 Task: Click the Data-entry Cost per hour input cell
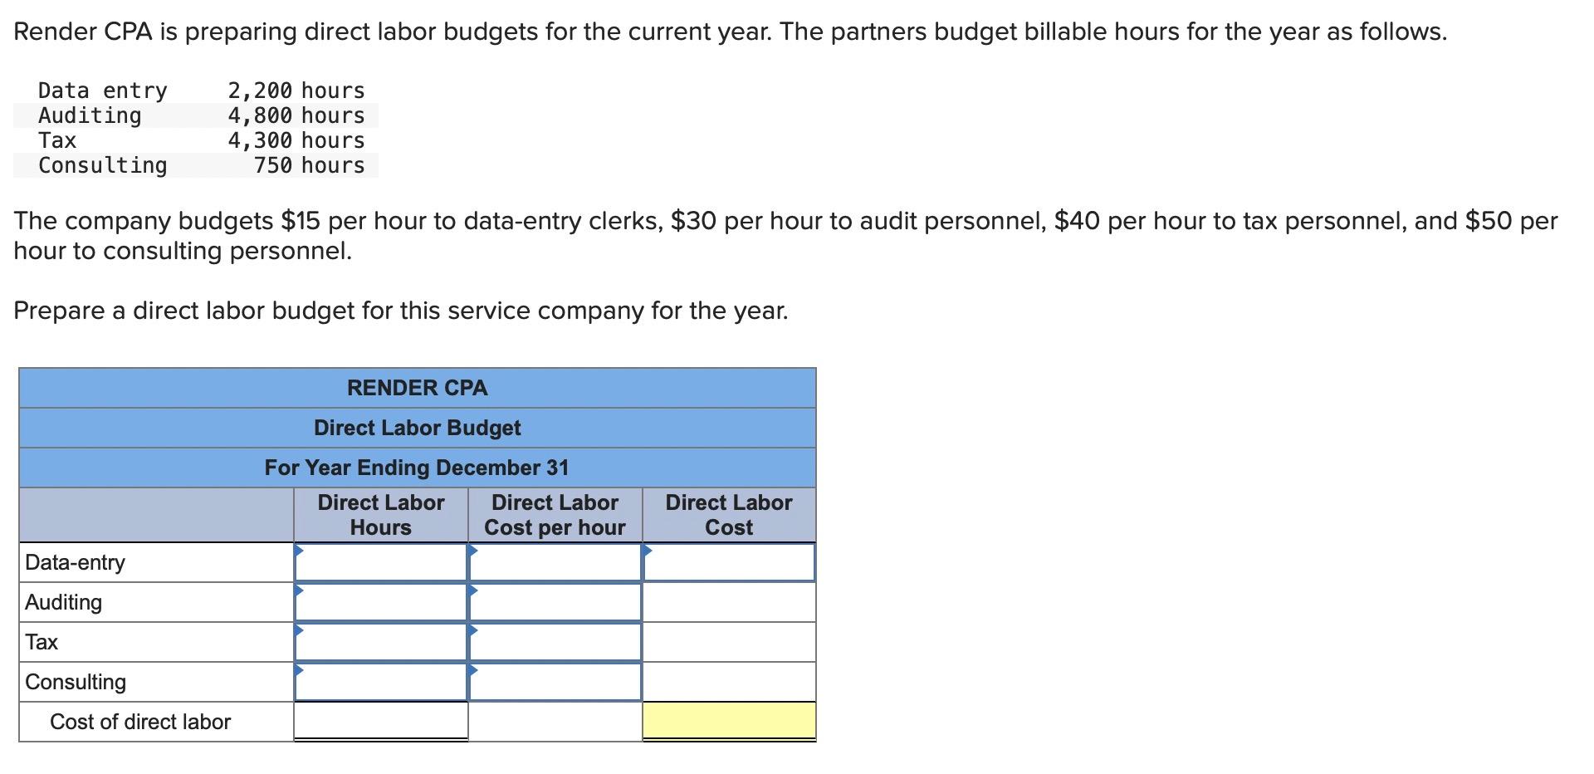click(555, 562)
